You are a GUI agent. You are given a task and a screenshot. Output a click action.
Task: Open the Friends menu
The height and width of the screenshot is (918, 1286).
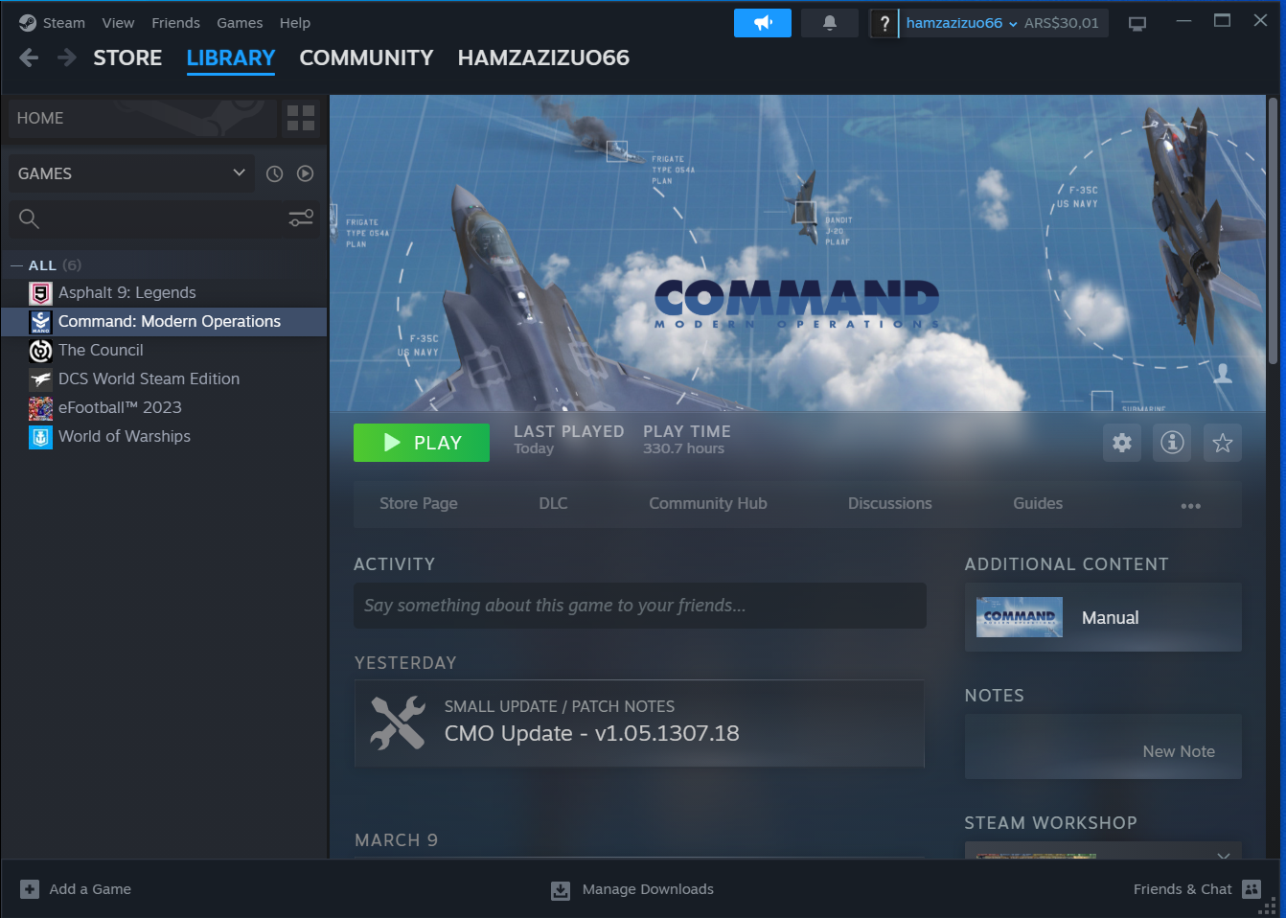point(175,23)
